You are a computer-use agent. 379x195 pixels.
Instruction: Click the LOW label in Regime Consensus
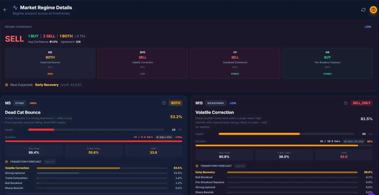pyautogui.click(x=368, y=27)
